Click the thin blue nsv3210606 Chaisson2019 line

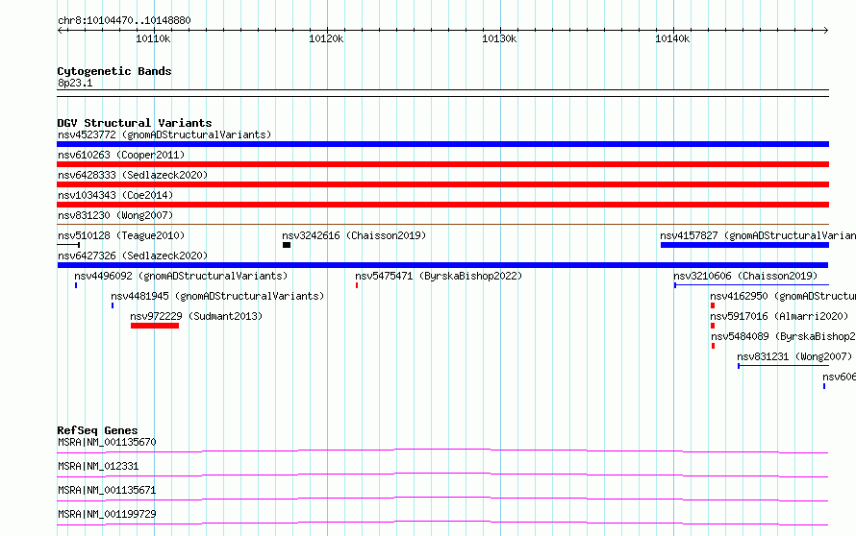751,285
